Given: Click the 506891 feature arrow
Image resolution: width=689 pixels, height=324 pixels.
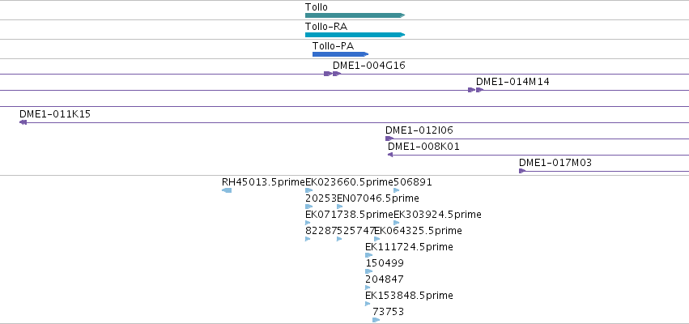Looking at the screenshot, I should (x=397, y=190).
